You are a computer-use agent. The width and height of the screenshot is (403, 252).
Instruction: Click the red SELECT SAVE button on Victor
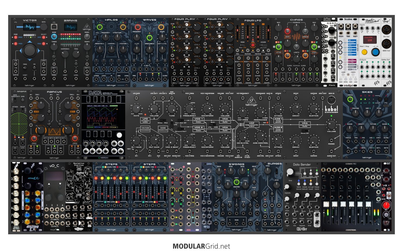click(x=44, y=37)
